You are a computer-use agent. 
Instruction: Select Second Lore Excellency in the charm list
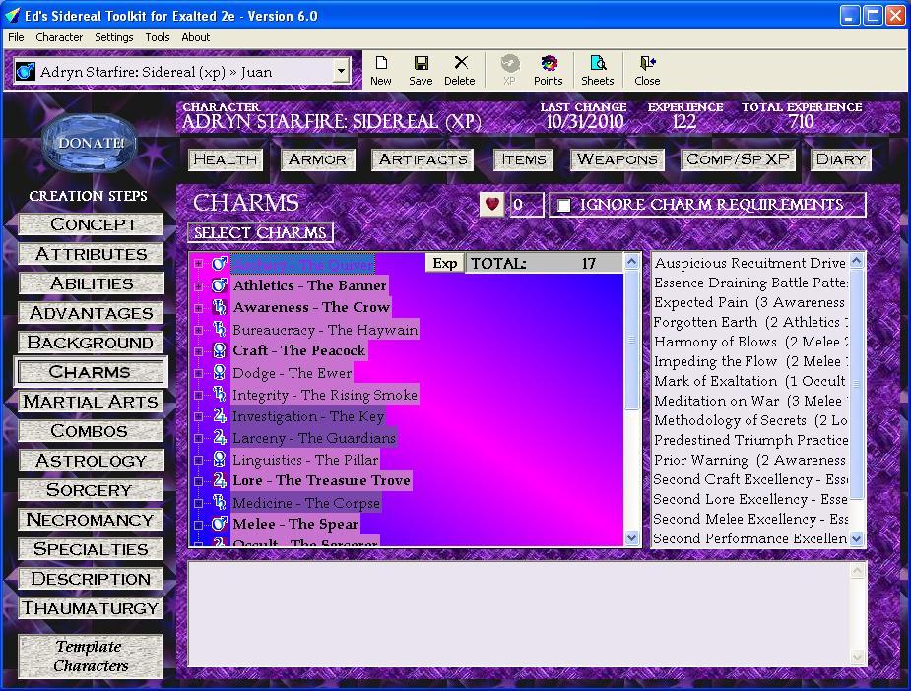tap(750, 499)
